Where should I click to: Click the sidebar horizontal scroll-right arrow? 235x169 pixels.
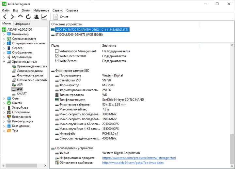pos(45,165)
